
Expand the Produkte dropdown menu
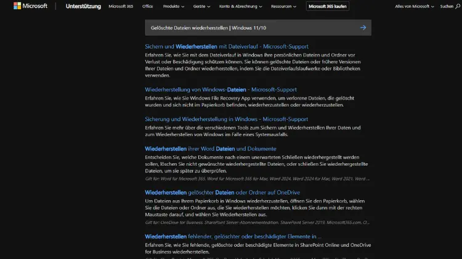pyautogui.click(x=174, y=6)
